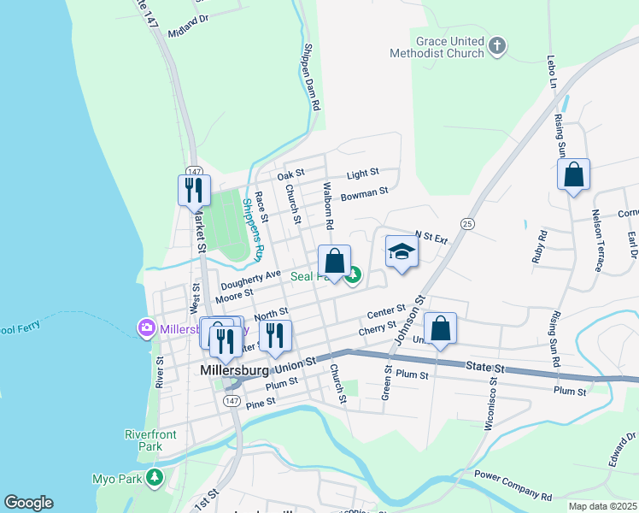
Task: Open the restaurant marker near North St
Action: (275, 339)
